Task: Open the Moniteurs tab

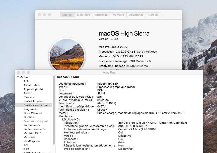Action: (x=84, y=15)
